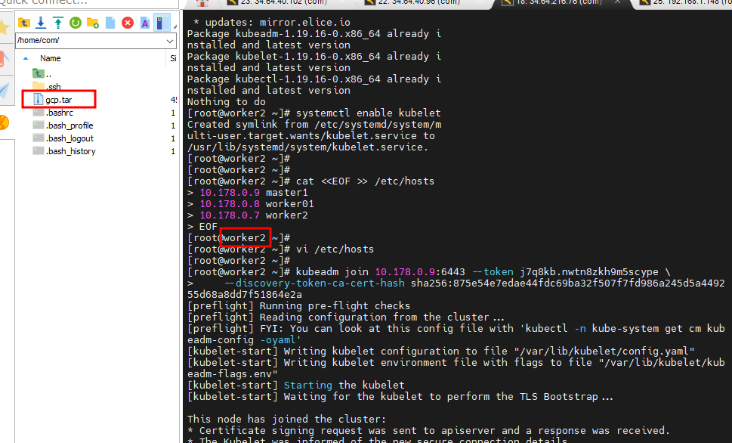732x443 pixels.
Task: Click 'Starting the kubelet' output line
Action: [344, 386]
